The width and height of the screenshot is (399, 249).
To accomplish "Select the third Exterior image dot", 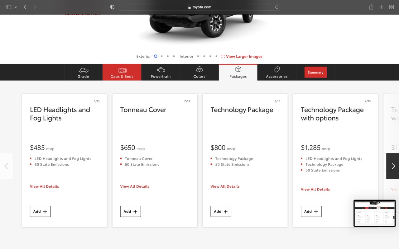I will pos(168,56).
